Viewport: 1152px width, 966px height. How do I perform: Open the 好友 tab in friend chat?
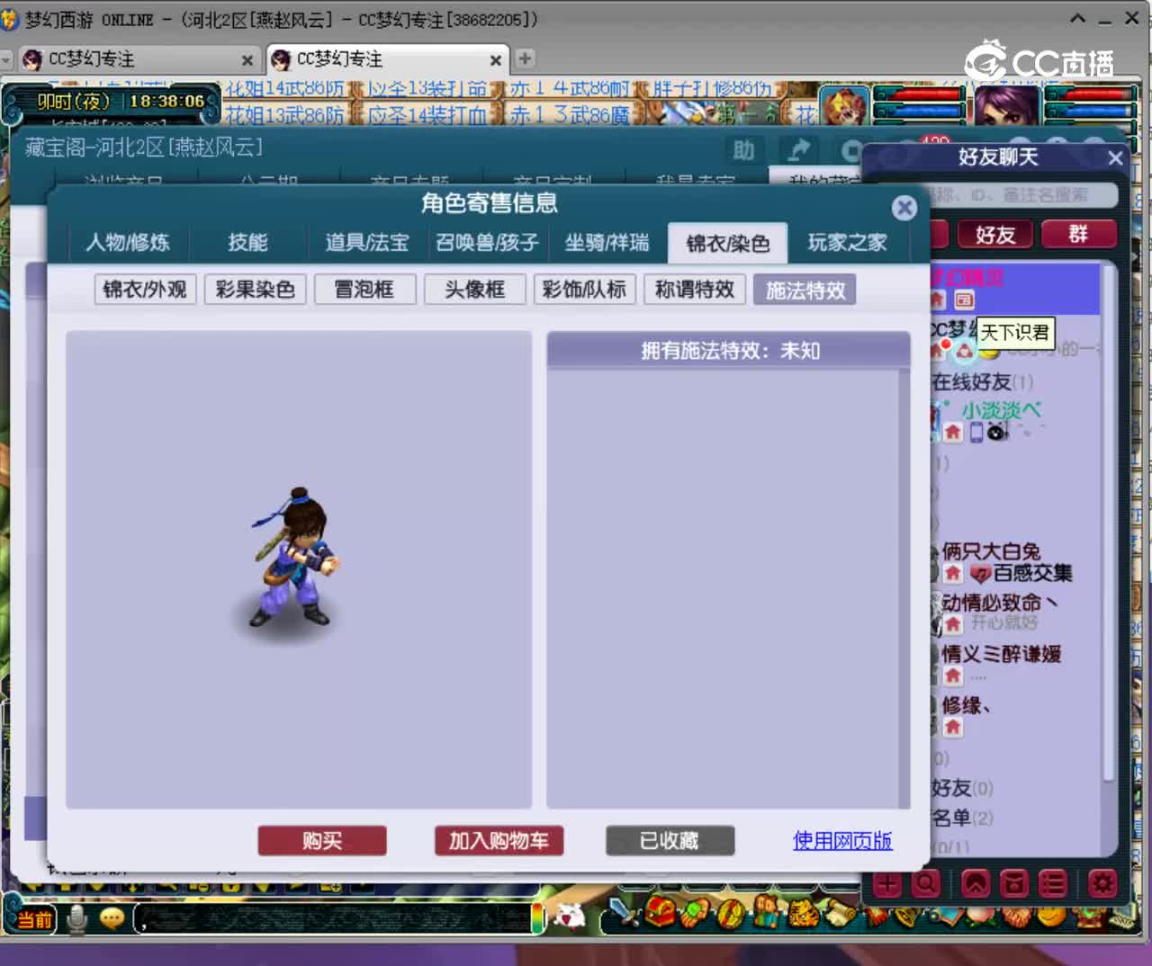pos(995,235)
